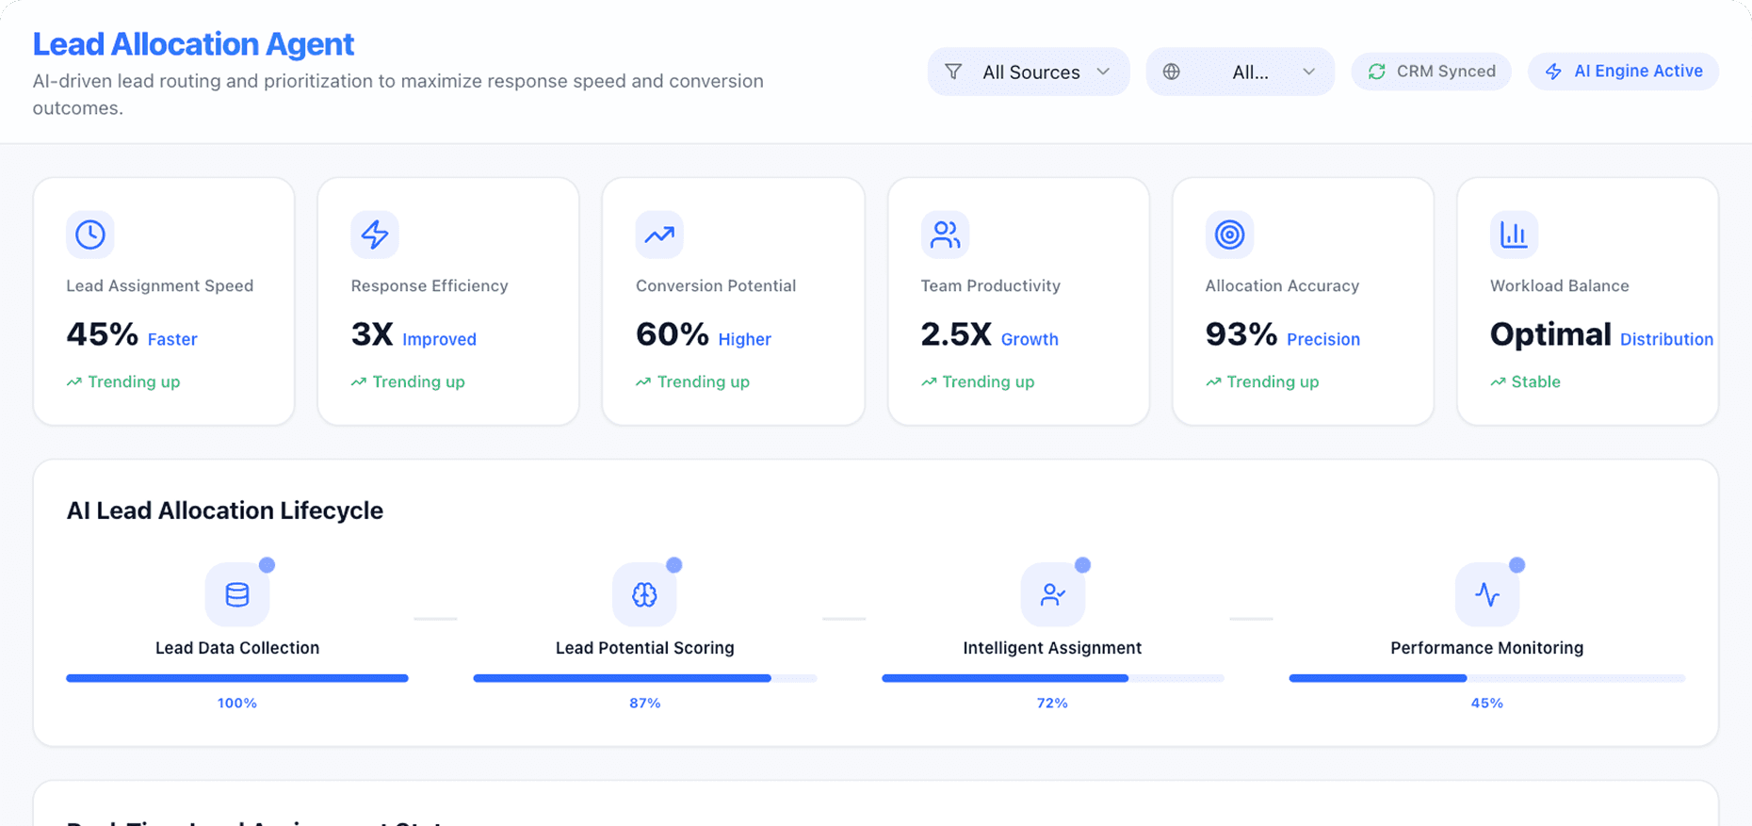The image size is (1752, 826).
Task: Click the lightning bolt icon on Response Efficiency card
Action: click(375, 235)
